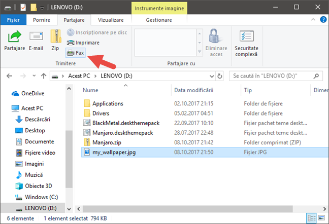Viewport: 329px width, 224px height.
Task: Switch to large thumbnails view in status bar
Action: pyautogui.click(x=322, y=218)
